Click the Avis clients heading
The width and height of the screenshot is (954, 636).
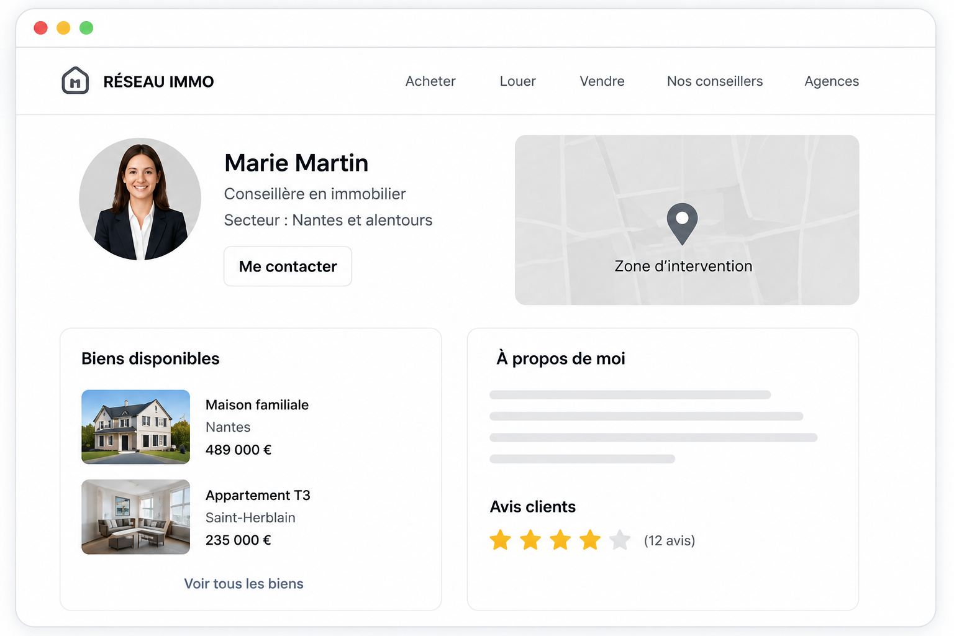[x=533, y=507]
